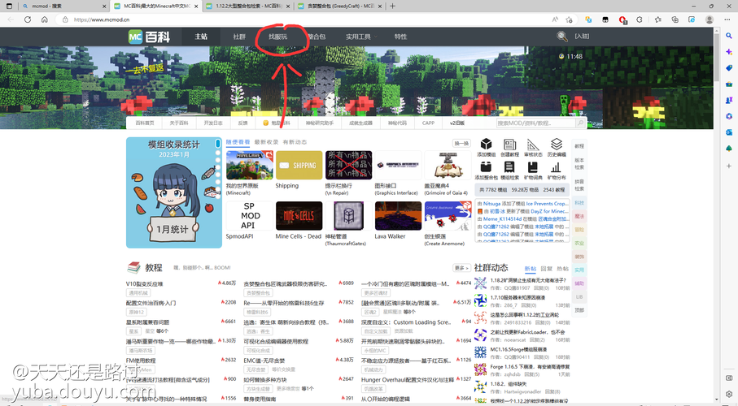Open the 社群 navigation item

click(x=239, y=37)
